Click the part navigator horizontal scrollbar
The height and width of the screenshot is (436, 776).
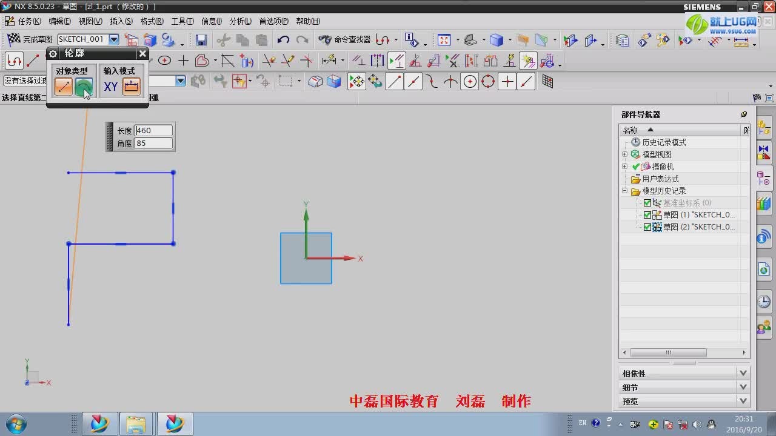click(668, 352)
